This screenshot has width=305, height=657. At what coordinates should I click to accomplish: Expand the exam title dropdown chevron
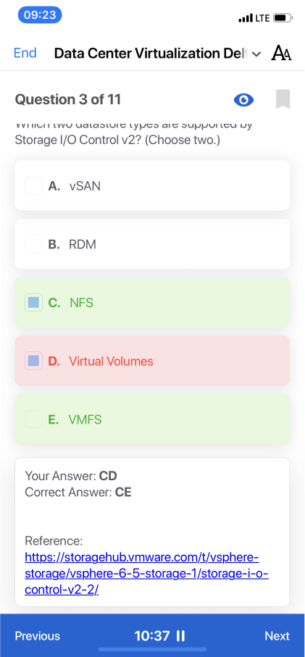click(257, 54)
